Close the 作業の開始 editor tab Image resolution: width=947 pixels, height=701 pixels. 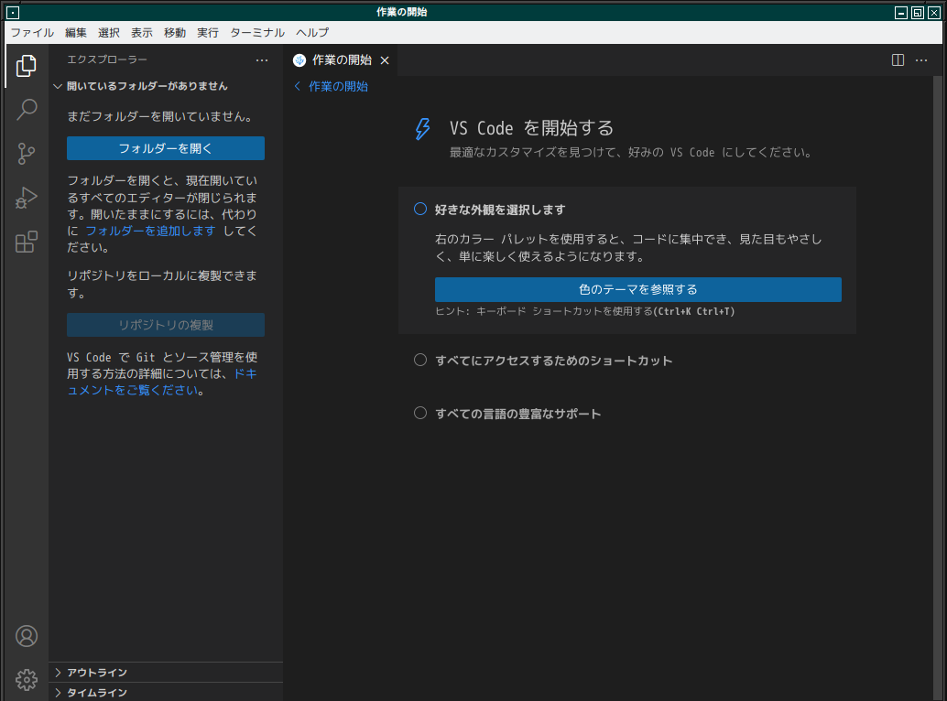tap(385, 60)
